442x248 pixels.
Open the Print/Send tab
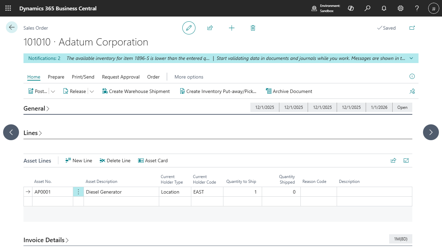(x=83, y=77)
